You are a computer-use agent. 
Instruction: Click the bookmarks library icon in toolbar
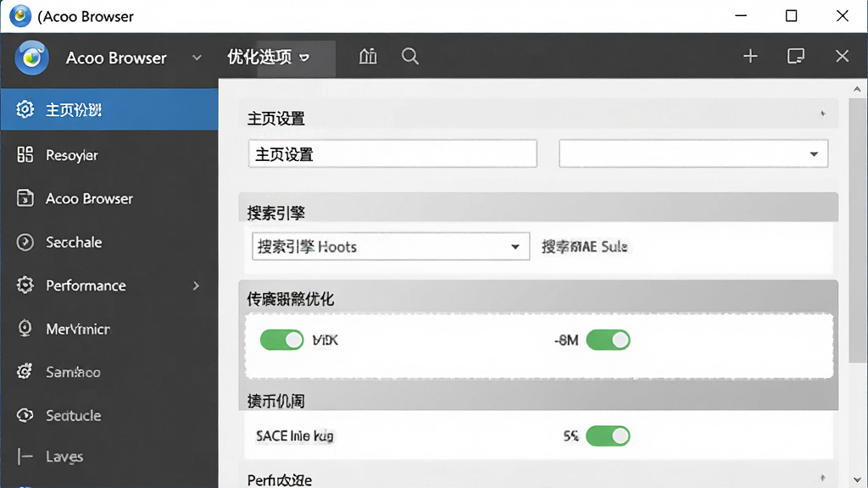[x=368, y=57]
